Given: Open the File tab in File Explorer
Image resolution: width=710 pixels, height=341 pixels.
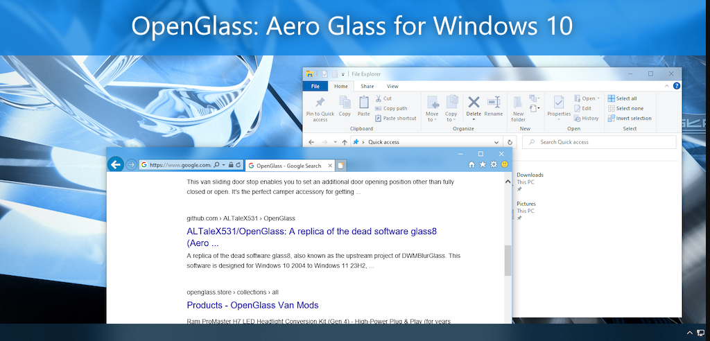Looking at the screenshot, I should pyautogui.click(x=315, y=86).
